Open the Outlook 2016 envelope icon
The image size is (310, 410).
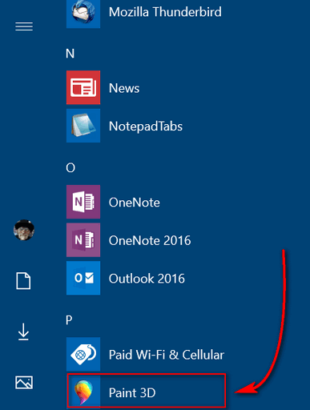point(83,278)
